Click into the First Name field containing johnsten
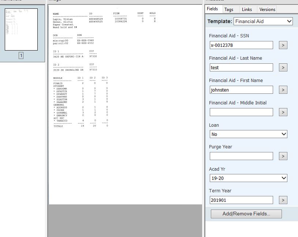The height and width of the screenshot is (237, 298). point(241,90)
